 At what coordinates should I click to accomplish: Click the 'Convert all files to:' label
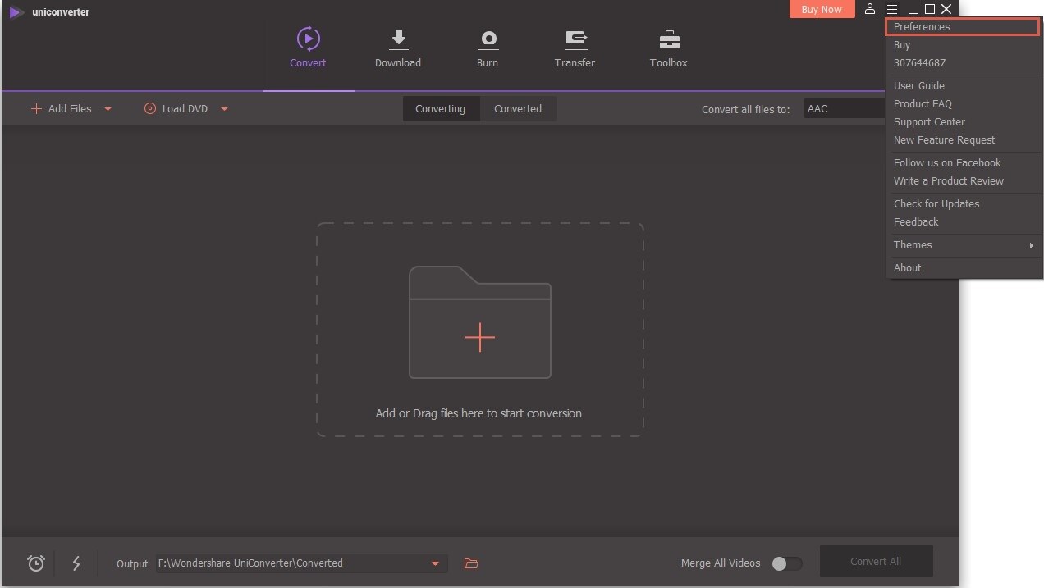point(746,109)
